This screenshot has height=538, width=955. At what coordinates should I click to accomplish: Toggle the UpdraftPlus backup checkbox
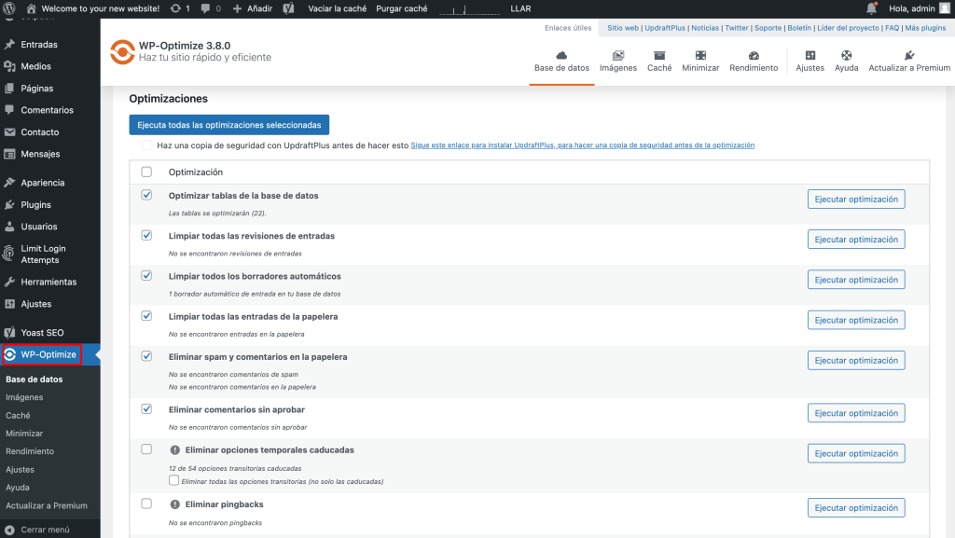(146, 145)
